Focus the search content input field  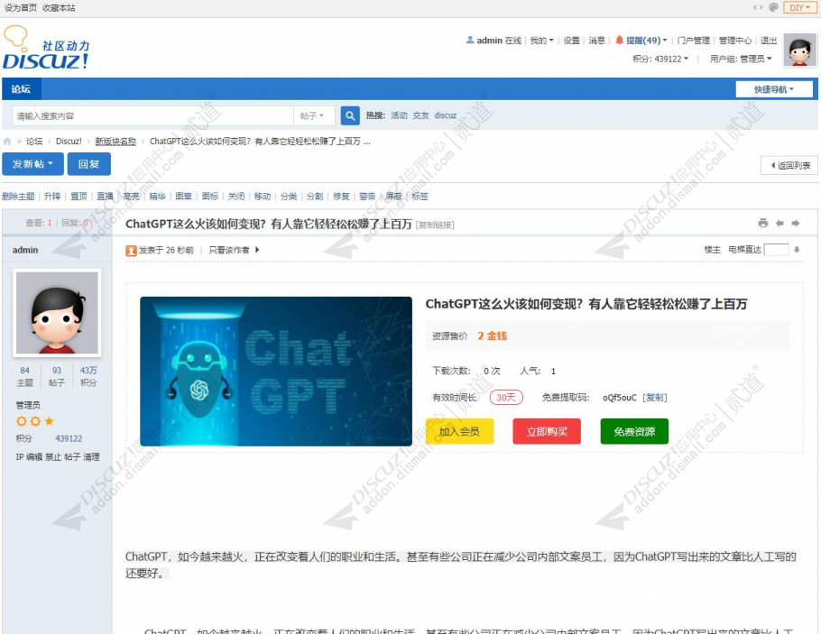[x=152, y=115]
